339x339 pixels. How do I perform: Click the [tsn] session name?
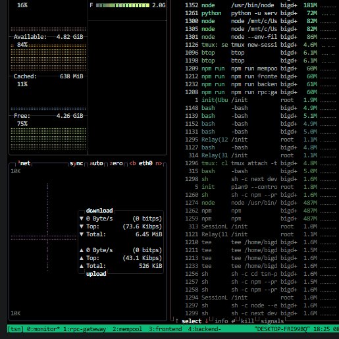coord(15,329)
